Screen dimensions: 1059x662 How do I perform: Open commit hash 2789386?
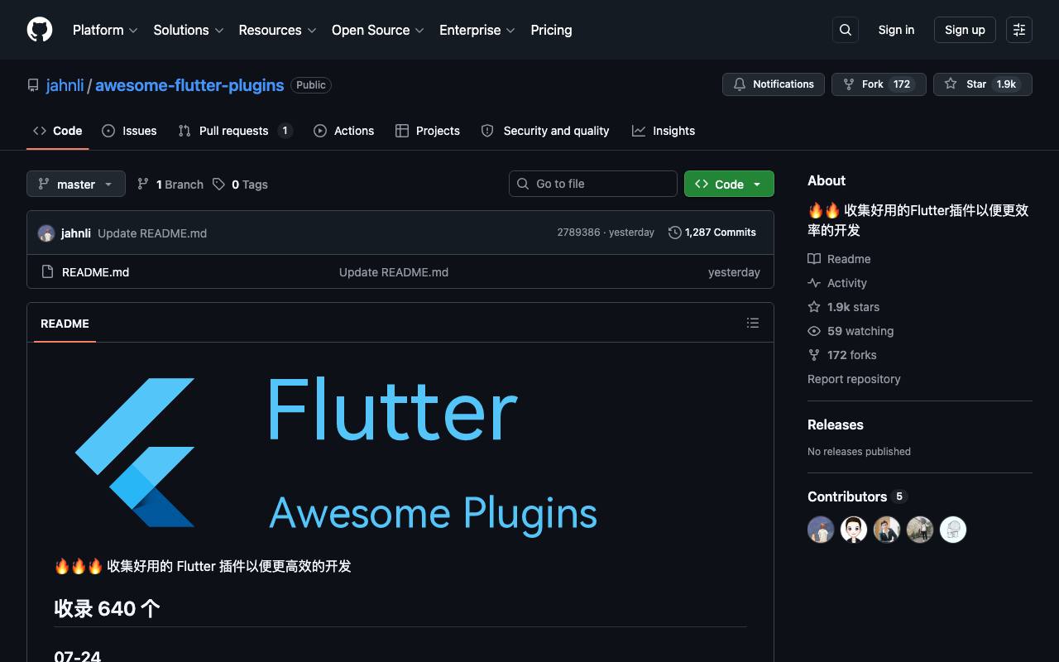click(x=578, y=233)
